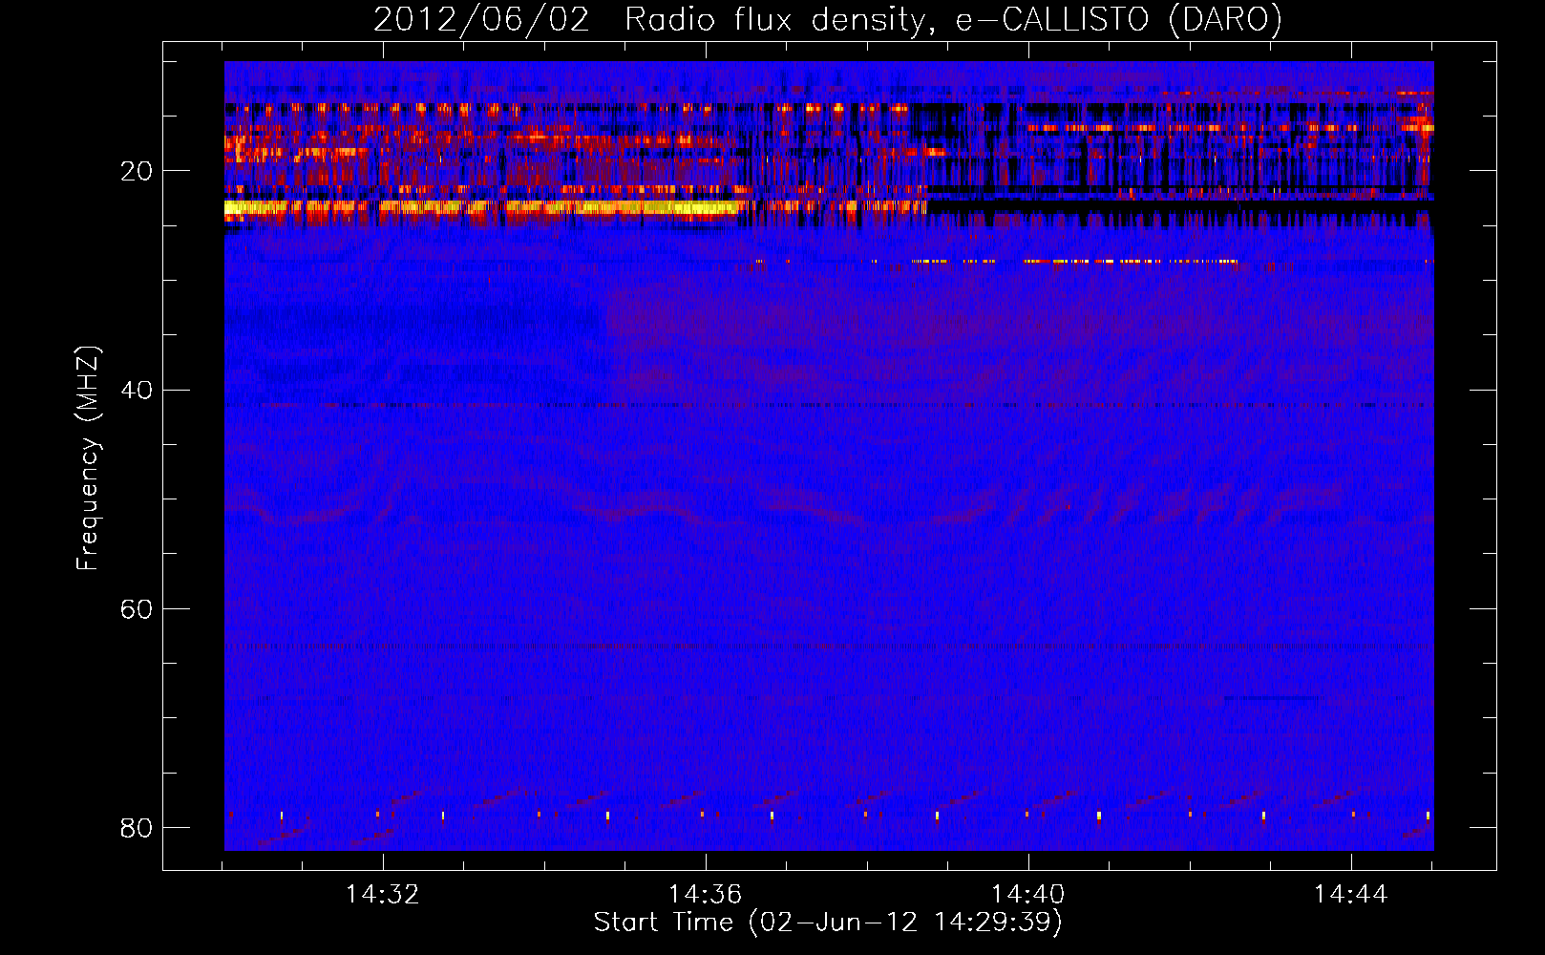
Task: Select the 14:40 time tick label
Action: pyautogui.click(x=1028, y=895)
